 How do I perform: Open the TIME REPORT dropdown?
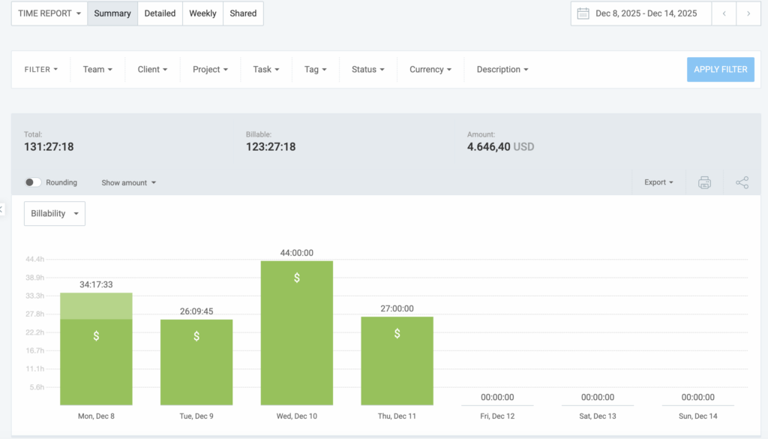coord(49,14)
